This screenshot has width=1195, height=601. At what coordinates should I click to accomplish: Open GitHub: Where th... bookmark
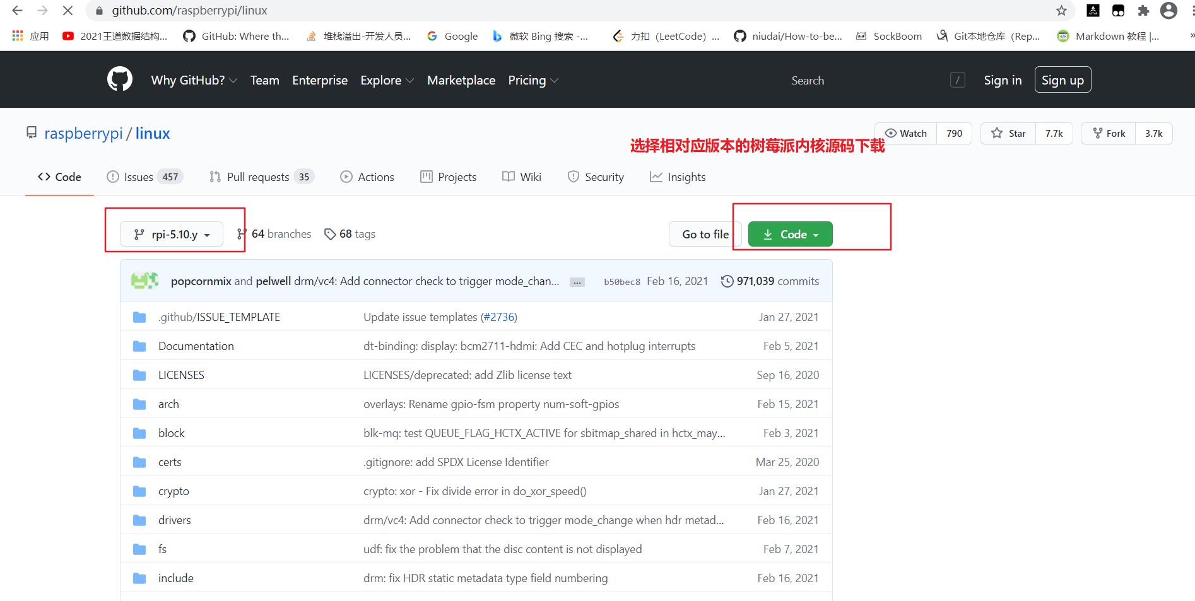236,36
